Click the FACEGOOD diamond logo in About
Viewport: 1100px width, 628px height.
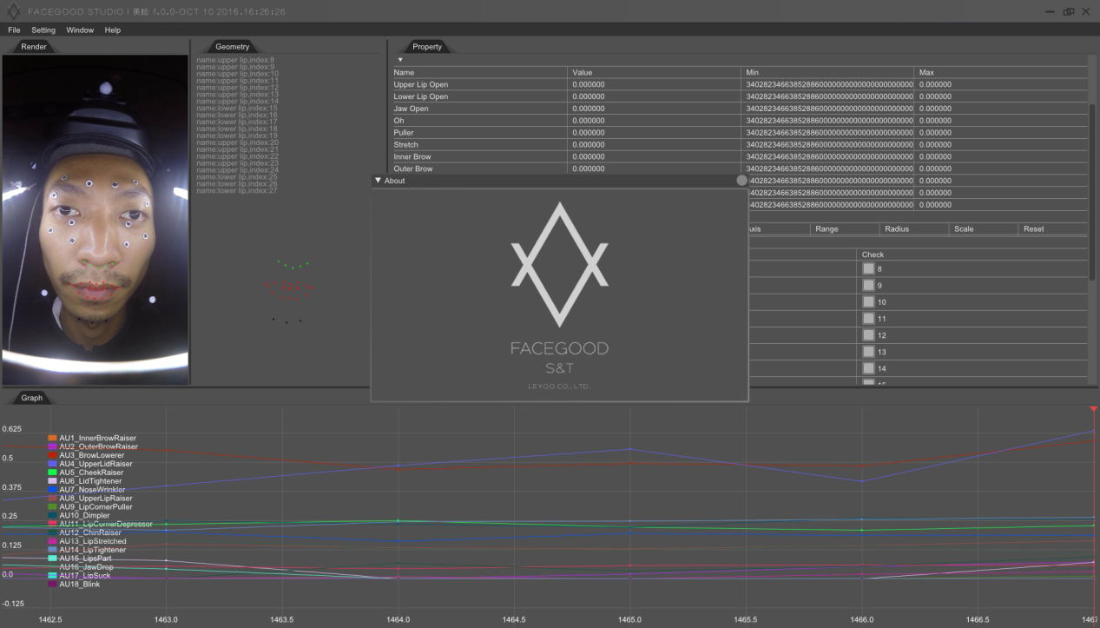click(x=559, y=265)
